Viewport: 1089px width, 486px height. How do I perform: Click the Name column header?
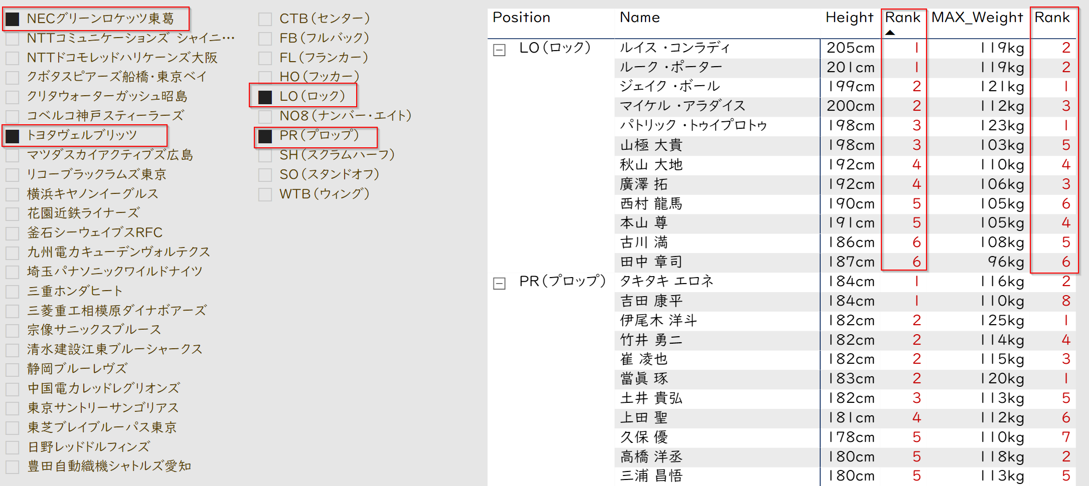pyautogui.click(x=640, y=18)
